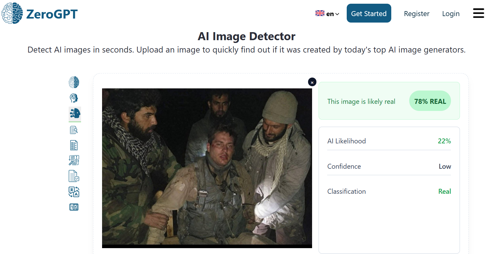Open the brain icon tool in sidebar
489x254 pixels.
(74, 82)
